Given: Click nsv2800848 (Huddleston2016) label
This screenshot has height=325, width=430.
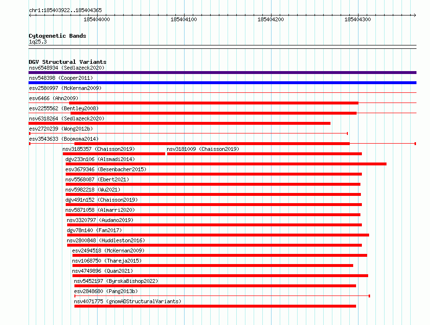Looking at the screenshot, I should coord(106,240).
